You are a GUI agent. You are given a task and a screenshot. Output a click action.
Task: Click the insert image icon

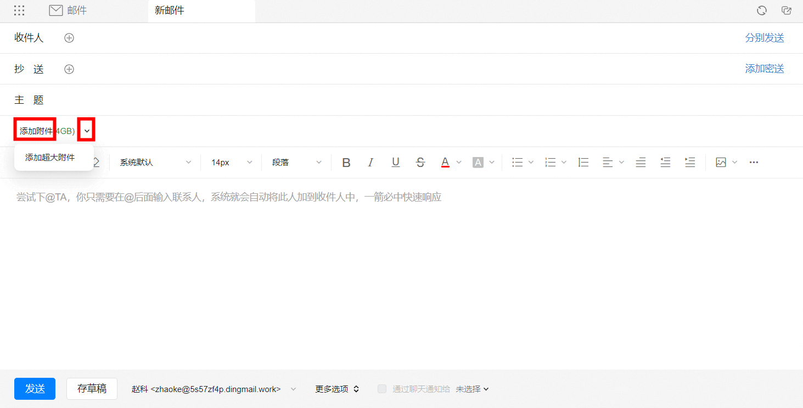[721, 163]
